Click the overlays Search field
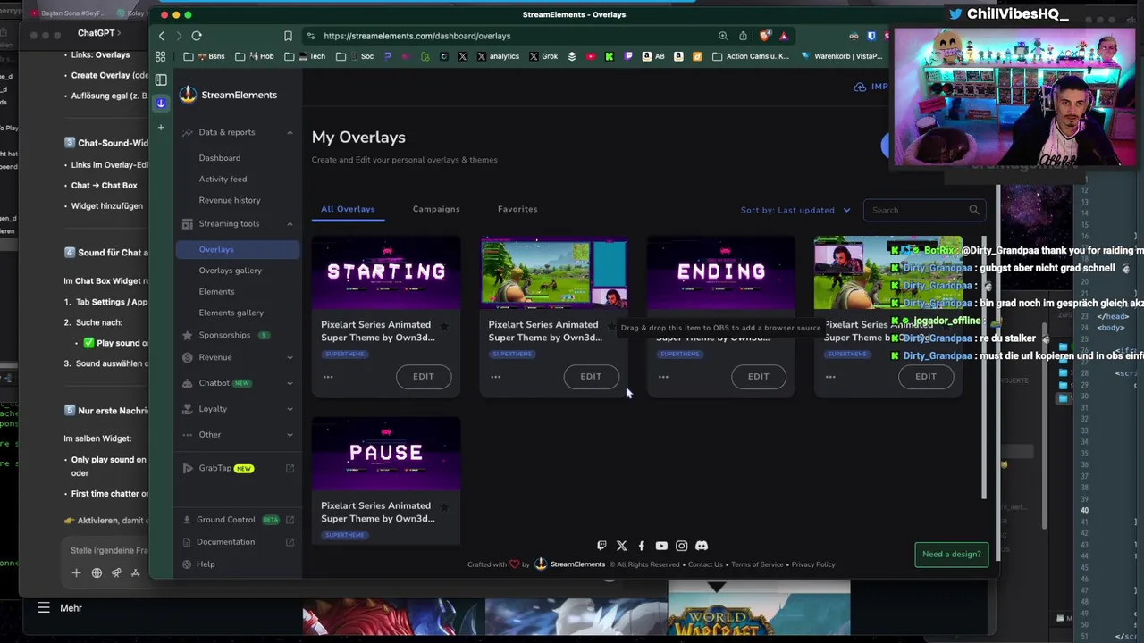 923,210
